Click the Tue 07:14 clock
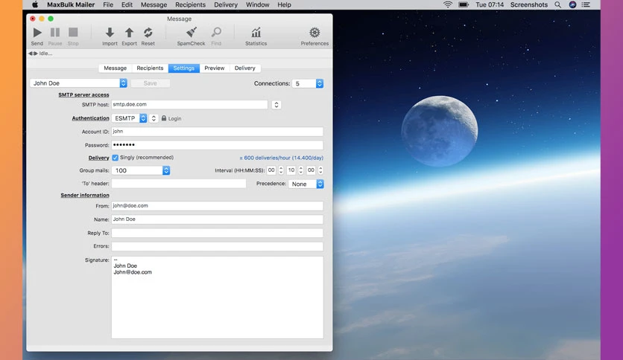The width and height of the screenshot is (623, 360). point(490,4)
